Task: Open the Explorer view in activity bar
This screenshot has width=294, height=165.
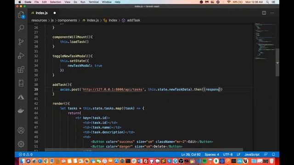Action: 21,15
